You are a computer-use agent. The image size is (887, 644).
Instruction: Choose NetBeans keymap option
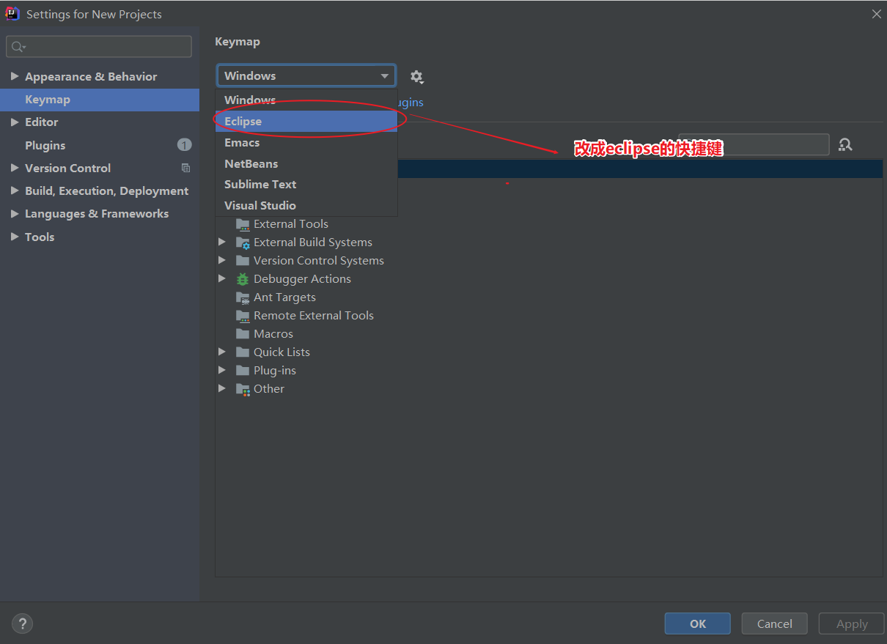tap(306, 164)
